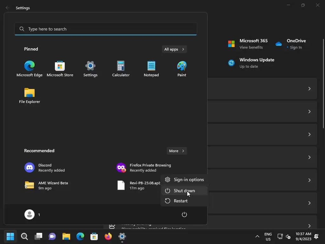Open user account profile picture

pos(30,214)
